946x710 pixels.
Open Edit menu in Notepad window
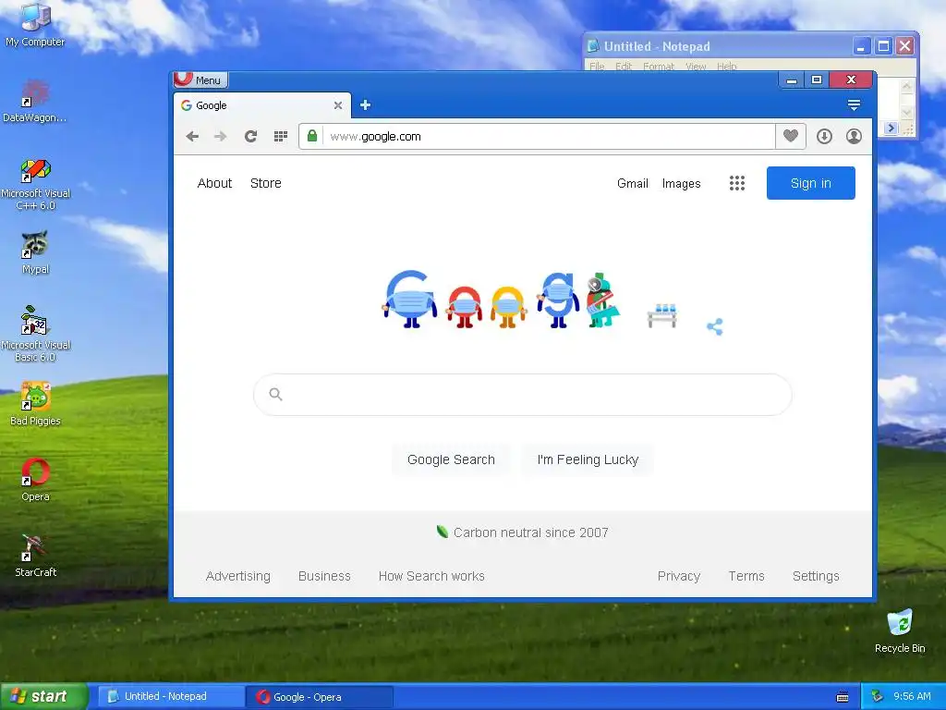click(x=624, y=66)
